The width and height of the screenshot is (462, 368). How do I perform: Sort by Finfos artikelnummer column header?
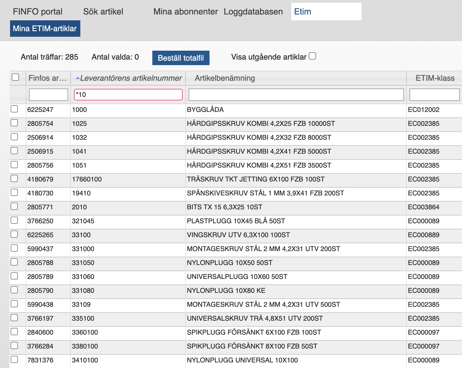point(48,78)
